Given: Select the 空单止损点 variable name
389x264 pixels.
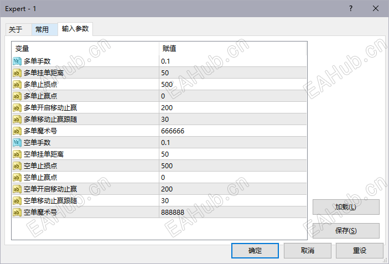Looking at the screenshot, I should pyautogui.click(x=40, y=165).
